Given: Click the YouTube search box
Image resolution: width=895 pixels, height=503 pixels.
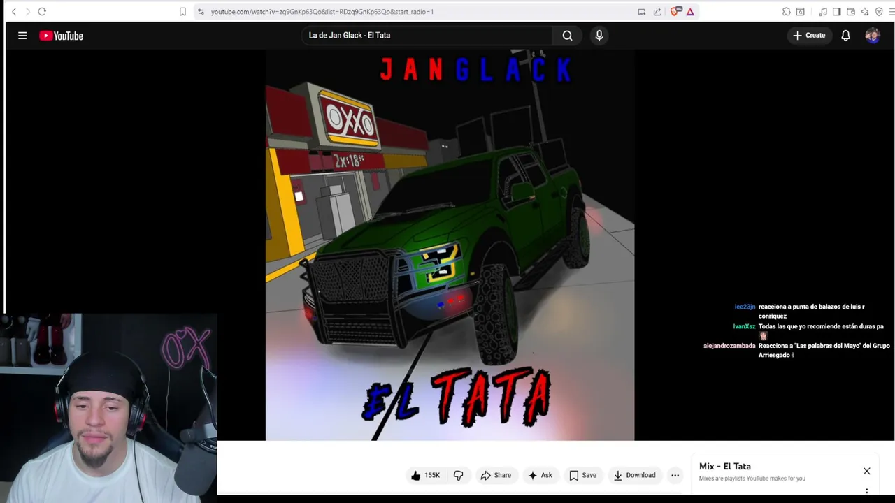Looking at the screenshot, I should point(427,35).
